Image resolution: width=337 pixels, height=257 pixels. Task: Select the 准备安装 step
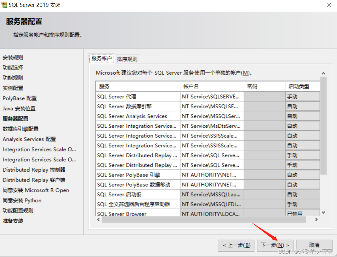[13, 221]
